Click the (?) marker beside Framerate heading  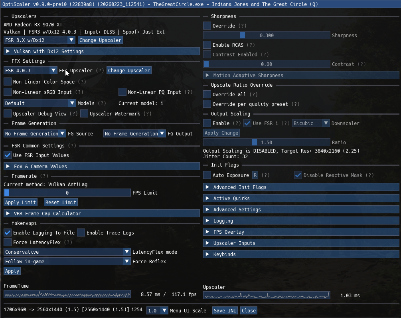click(x=44, y=176)
